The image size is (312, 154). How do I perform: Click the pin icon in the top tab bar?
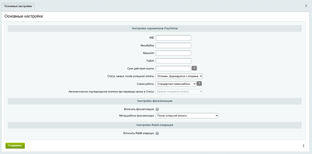click(x=306, y=6)
